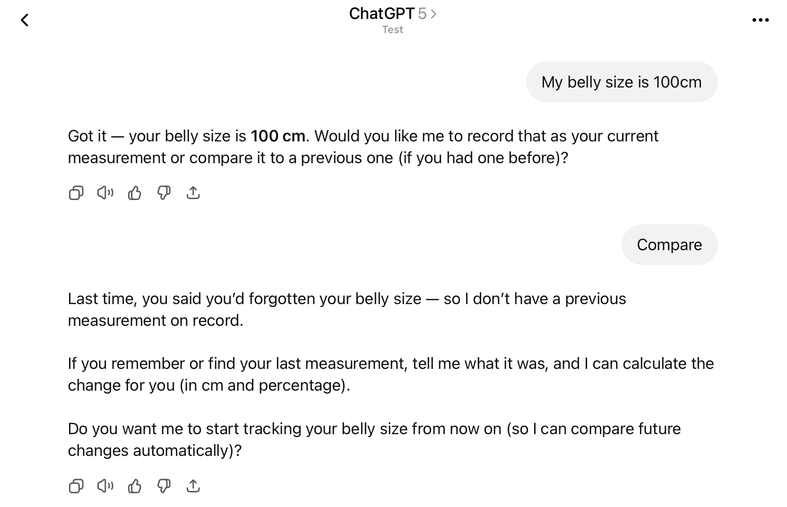Image resolution: width=787 pixels, height=507 pixels.
Task: Share the second assistant response
Action: click(x=193, y=486)
